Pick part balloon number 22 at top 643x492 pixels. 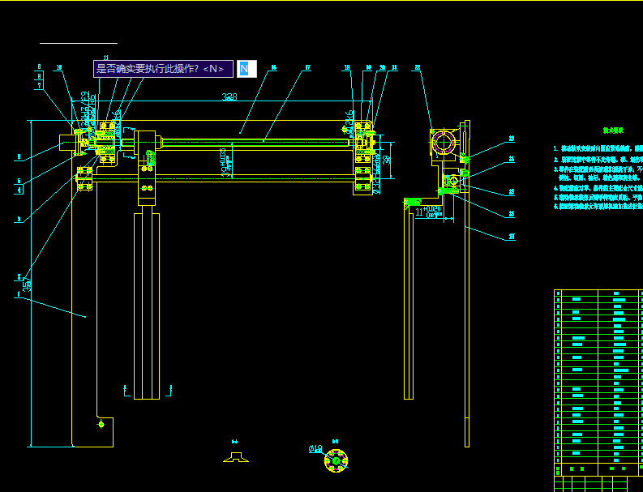click(418, 67)
